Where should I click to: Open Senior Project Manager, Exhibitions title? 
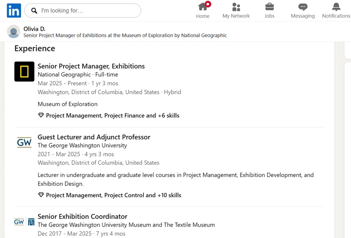pyautogui.click(x=91, y=66)
